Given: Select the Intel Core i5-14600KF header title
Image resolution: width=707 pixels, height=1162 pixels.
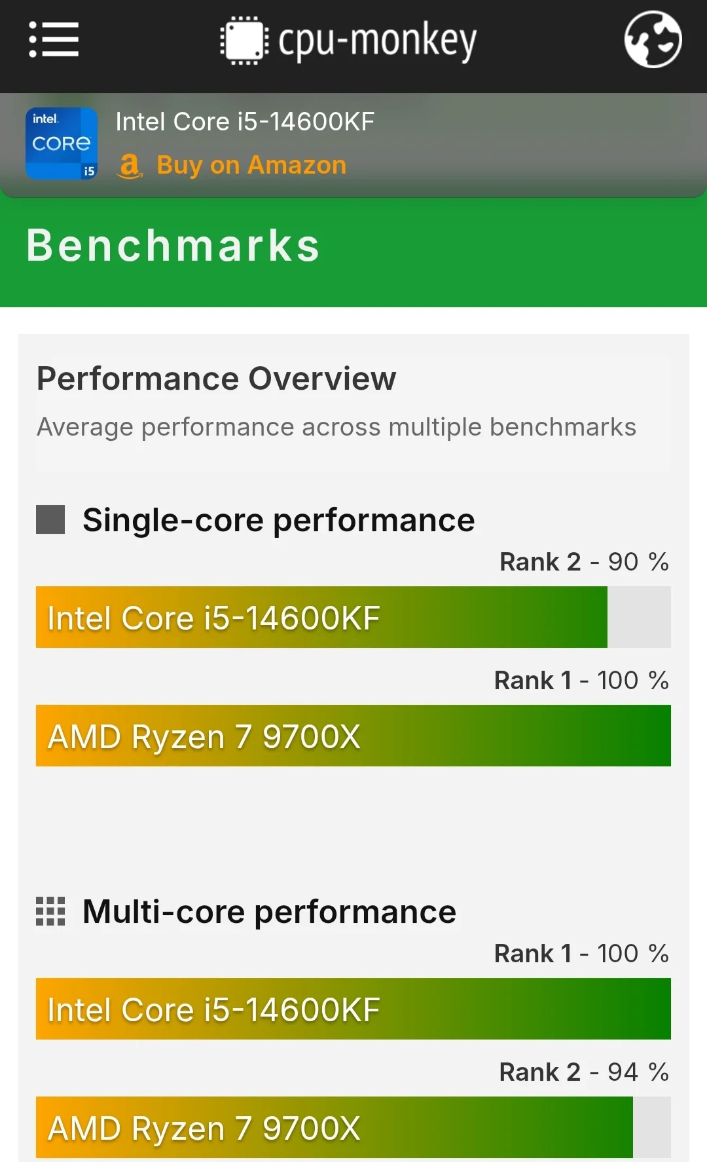Looking at the screenshot, I should [245, 122].
